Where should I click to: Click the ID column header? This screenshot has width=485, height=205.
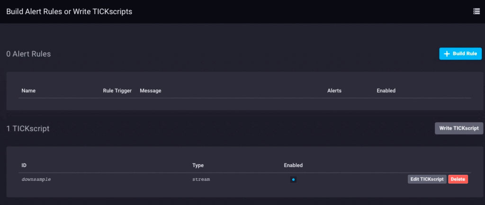pos(24,165)
